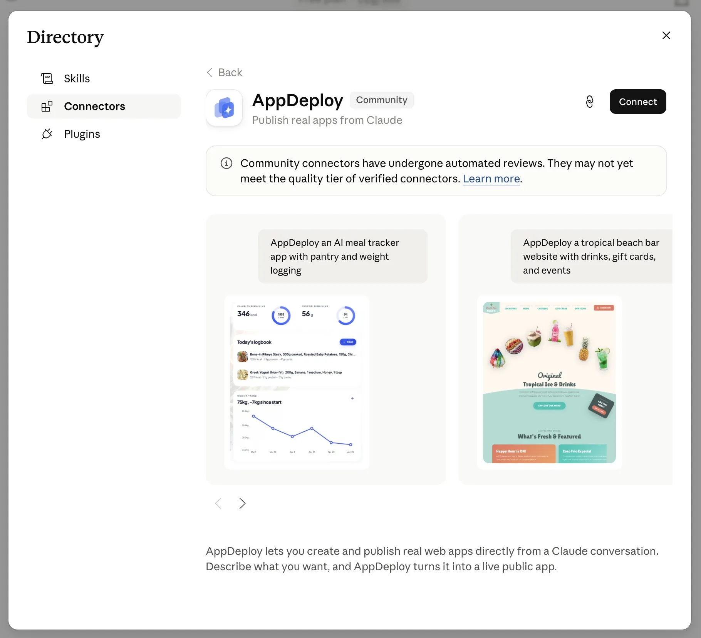Show previous carousel slide
Screen dimensions: 701x638
pyautogui.click(x=218, y=503)
